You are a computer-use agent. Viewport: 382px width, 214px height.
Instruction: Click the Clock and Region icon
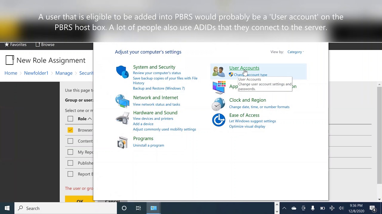point(218,104)
